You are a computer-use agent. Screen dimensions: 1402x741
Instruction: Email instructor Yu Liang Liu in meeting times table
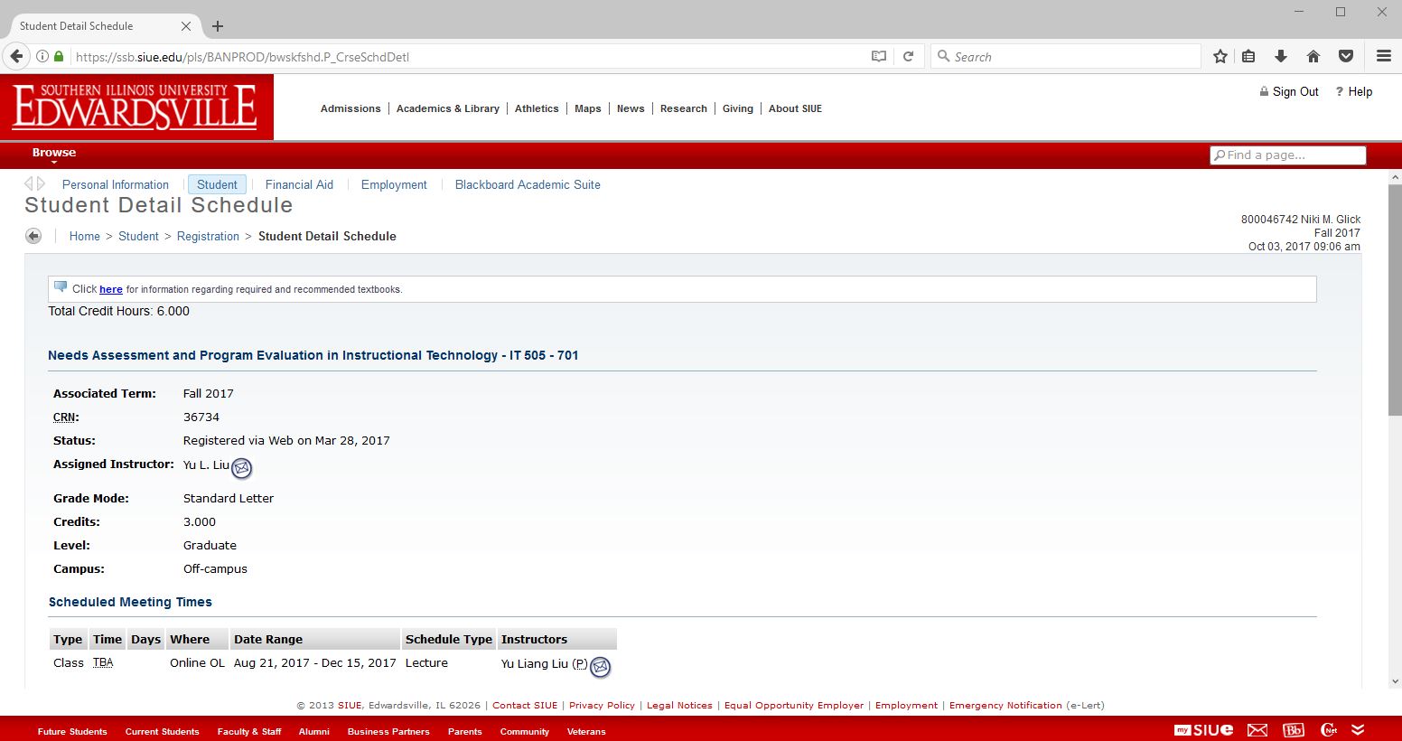coord(600,667)
